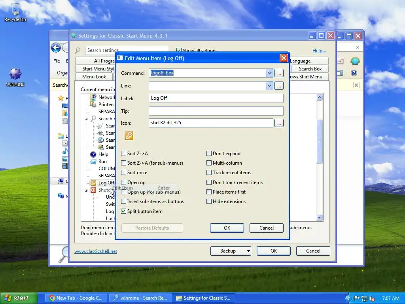Open the Backup dropdown button
405x304 pixels.
[231, 251]
